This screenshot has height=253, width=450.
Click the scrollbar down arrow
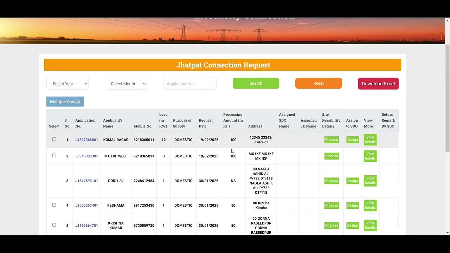coord(448,233)
